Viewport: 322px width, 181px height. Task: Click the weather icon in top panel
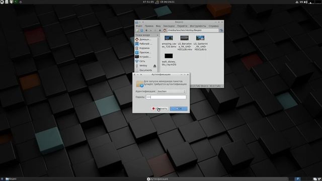coord(157,2)
